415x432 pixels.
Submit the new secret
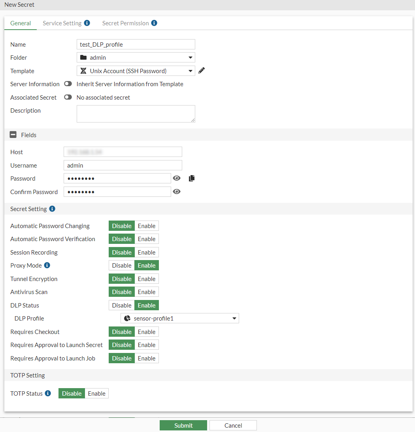183,425
